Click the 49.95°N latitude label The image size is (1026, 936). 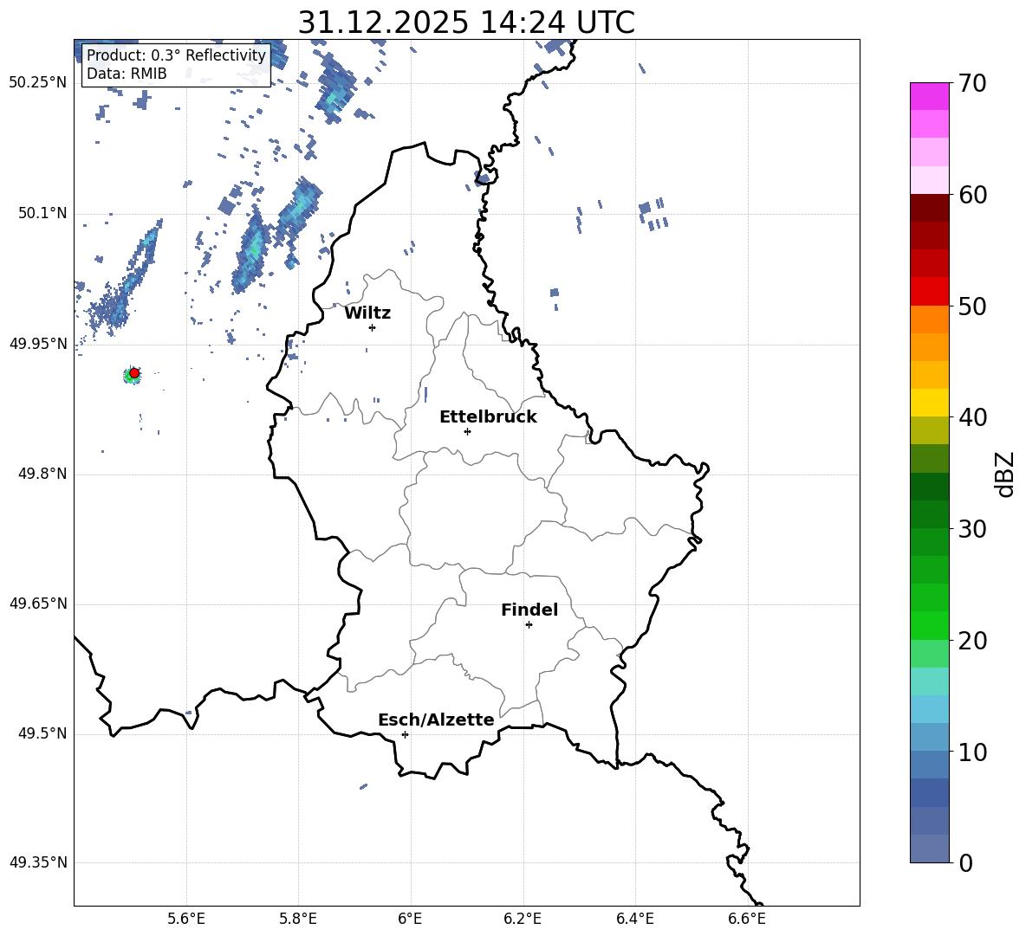coord(38,344)
